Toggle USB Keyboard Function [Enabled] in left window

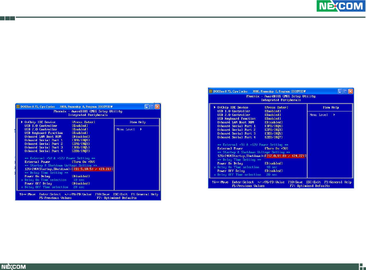80,133
